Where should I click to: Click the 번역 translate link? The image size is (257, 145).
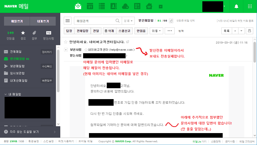(x=181, y=31)
